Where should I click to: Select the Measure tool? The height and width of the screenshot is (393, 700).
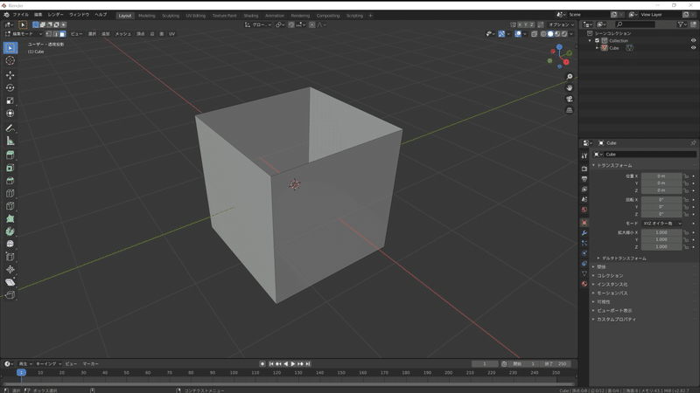point(10,141)
